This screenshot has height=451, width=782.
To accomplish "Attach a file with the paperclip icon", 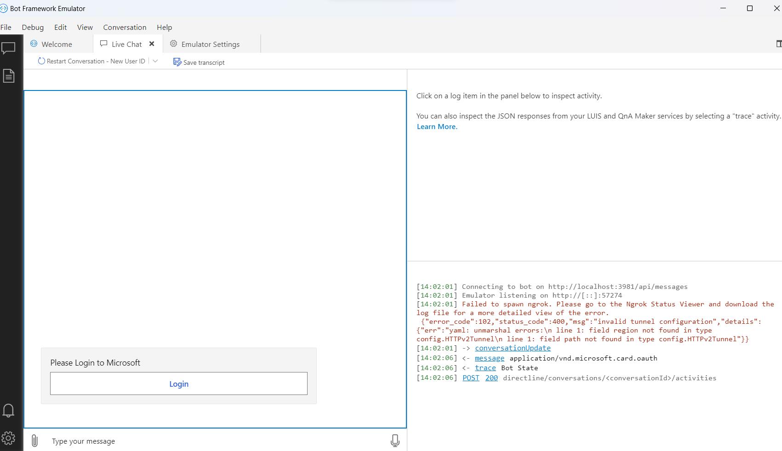I will 34,440.
